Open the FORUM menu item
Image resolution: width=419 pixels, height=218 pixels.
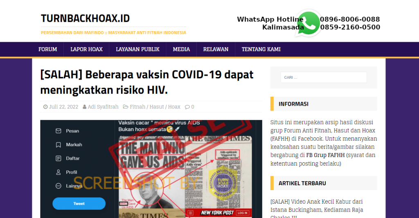point(47,49)
